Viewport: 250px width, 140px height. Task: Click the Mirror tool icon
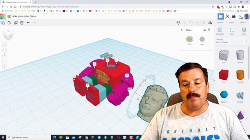click(x=210, y=23)
